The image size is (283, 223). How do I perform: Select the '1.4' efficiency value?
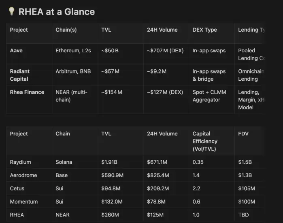tap(196, 175)
